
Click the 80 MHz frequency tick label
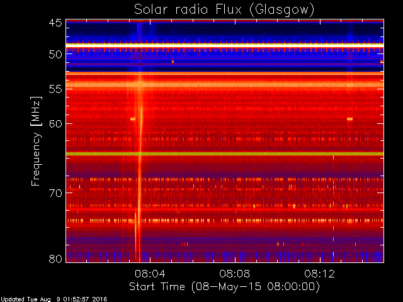[55, 259]
